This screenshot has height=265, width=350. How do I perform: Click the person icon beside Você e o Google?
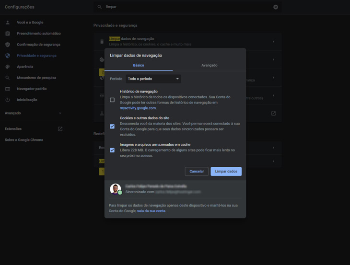pos(8,23)
